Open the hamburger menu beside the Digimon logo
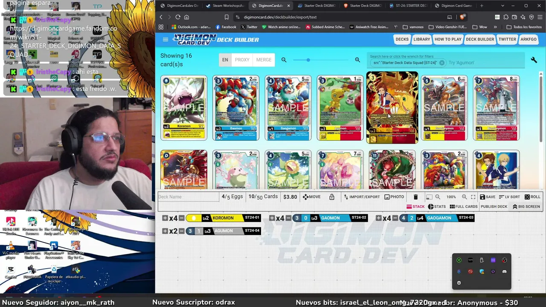Screen dimensions: 546x307 [166, 40]
